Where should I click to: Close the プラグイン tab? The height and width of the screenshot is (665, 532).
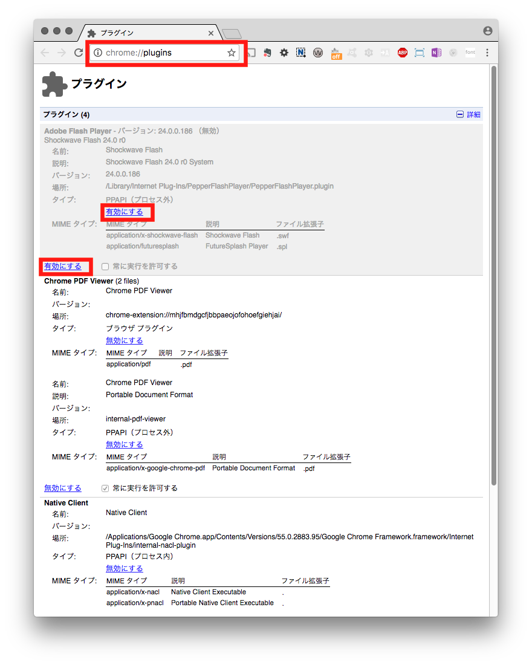[211, 33]
